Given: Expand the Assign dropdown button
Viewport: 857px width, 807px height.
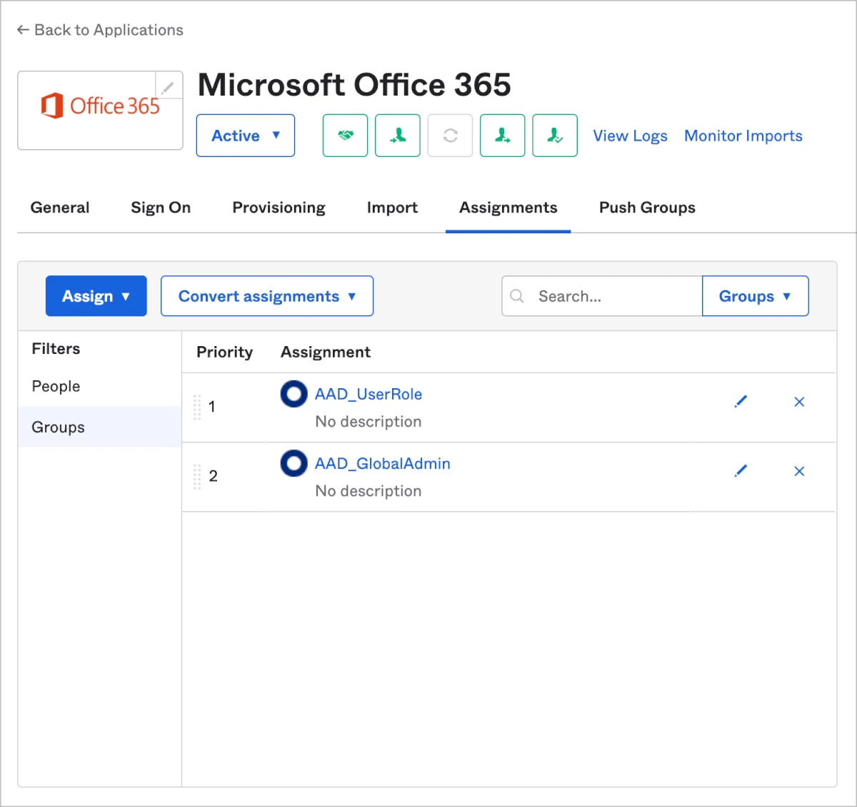Looking at the screenshot, I should click(x=96, y=296).
